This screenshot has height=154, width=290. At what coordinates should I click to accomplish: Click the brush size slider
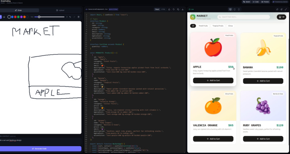[x=49, y=17]
